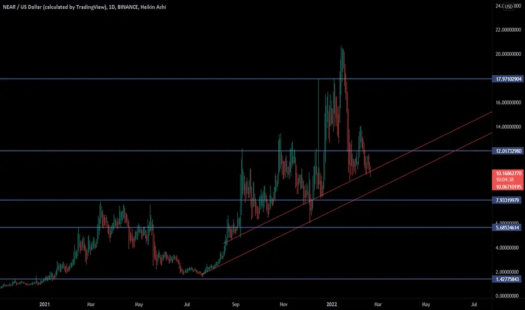
Task: Click the 10.06710195 price label
Action: pyautogui.click(x=508, y=187)
